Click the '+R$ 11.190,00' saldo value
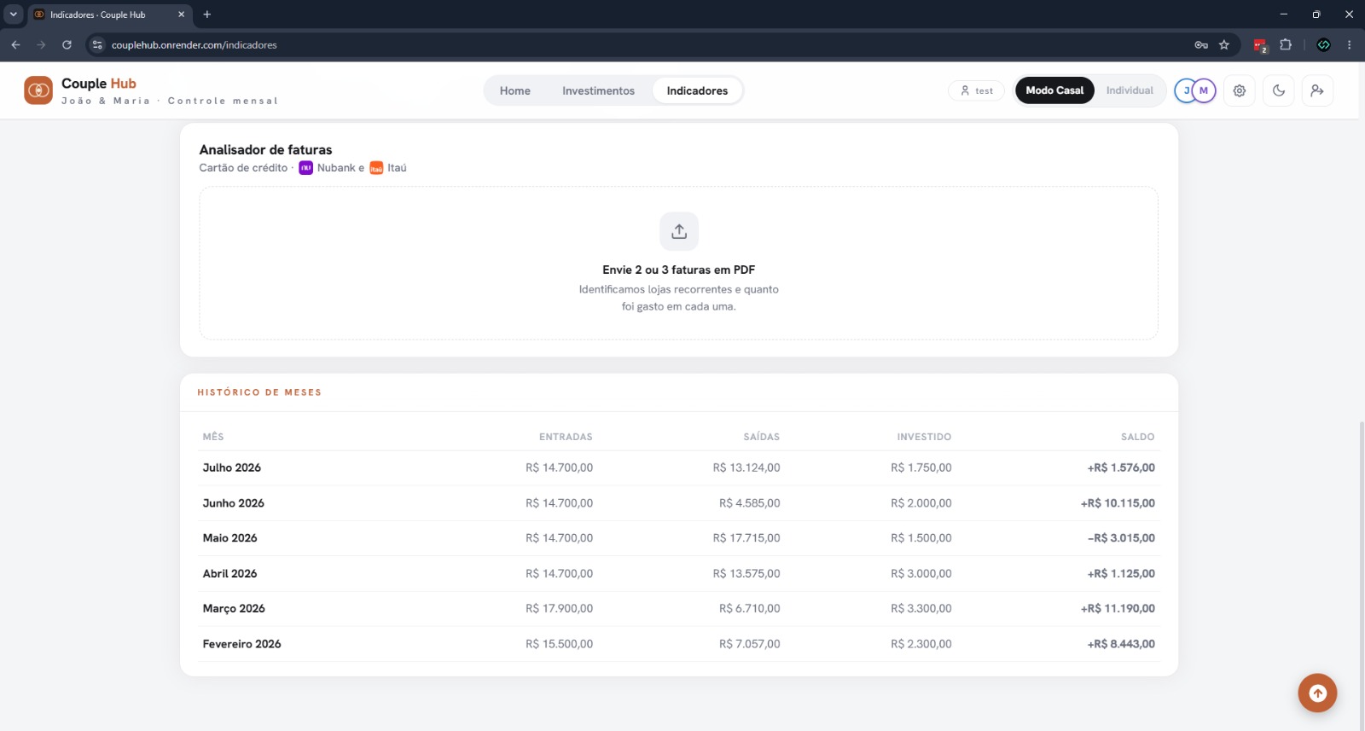This screenshot has width=1365, height=731. (x=1118, y=609)
